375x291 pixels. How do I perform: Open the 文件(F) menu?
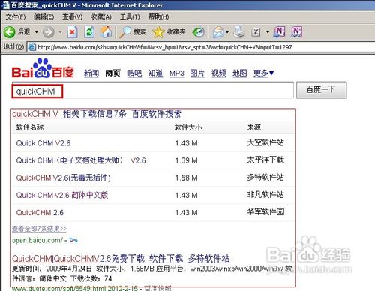click(16, 17)
